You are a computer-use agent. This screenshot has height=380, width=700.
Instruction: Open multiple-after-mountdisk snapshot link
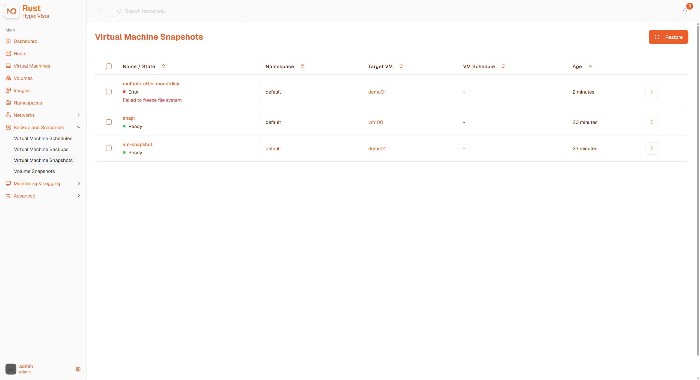coord(151,84)
